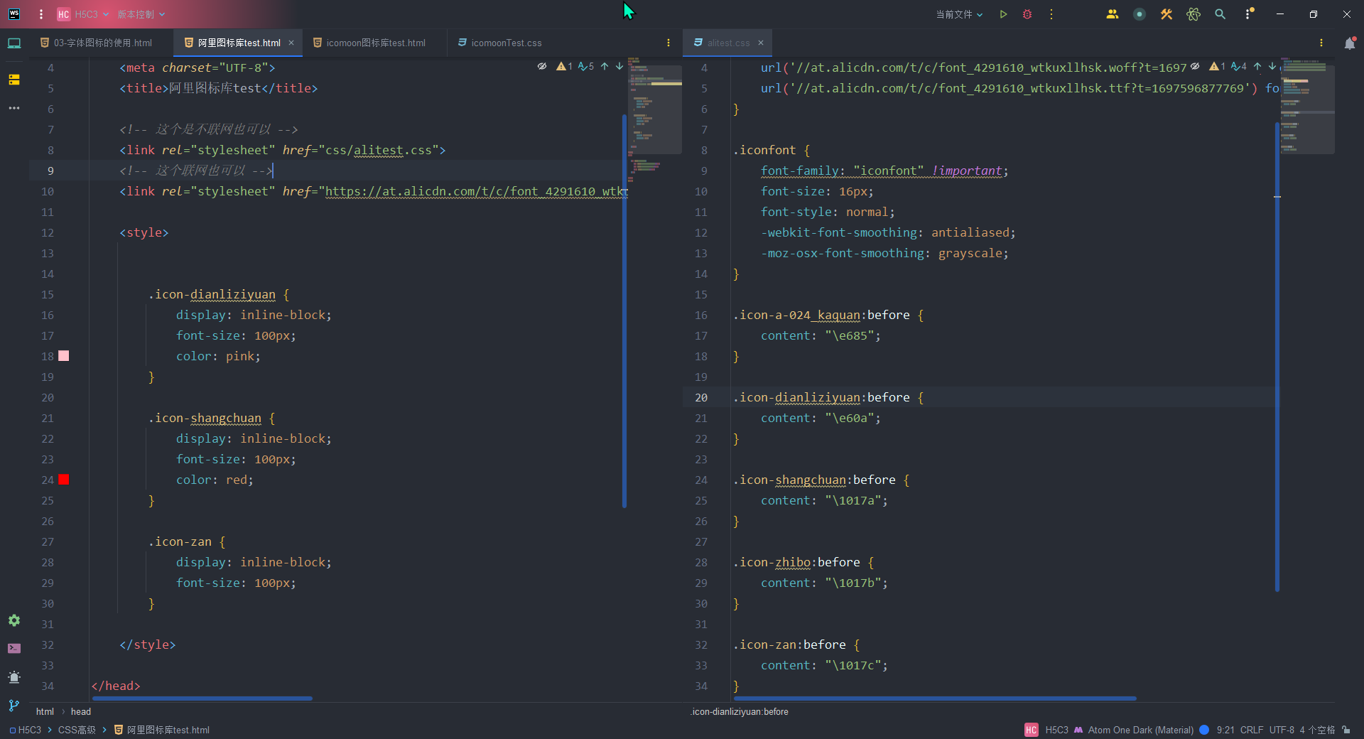
Task: Close the 阿里图标库test.html tab
Action: coord(291,43)
